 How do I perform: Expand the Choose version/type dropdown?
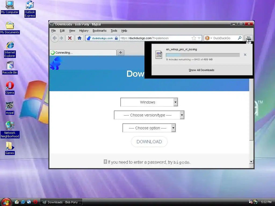tap(149, 115)
